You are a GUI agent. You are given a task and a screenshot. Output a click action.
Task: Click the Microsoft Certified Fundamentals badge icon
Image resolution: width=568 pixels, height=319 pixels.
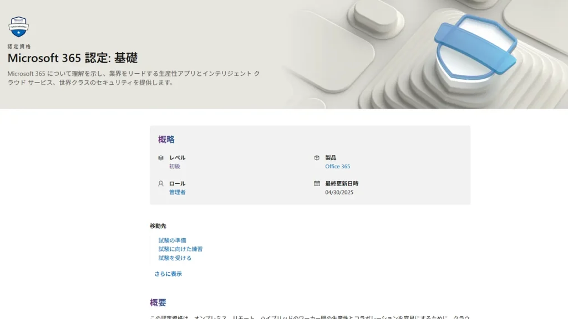[18, 27]
